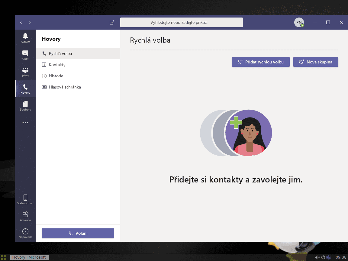Viewport: 348px width, 261px height.
Task: Switch to Chat using the sidebar icon
Action: click(x=25, y=55)
